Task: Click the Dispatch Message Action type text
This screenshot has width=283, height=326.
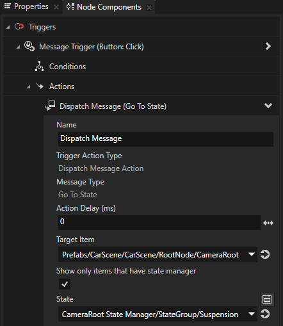Action: click(101, 168)
